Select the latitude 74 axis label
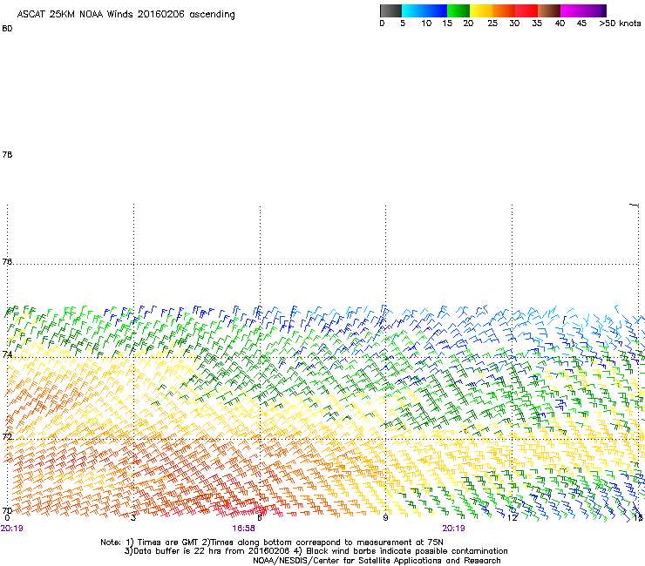 point(7,354)
